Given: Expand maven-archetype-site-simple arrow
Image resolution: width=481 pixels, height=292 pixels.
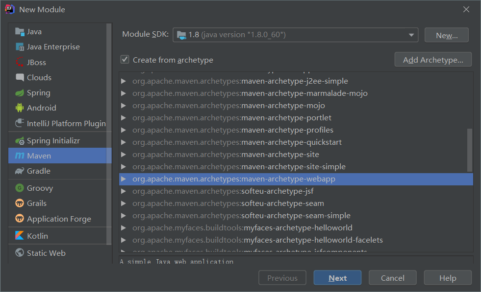Looking at the screenshot, I should click(124, 167).
